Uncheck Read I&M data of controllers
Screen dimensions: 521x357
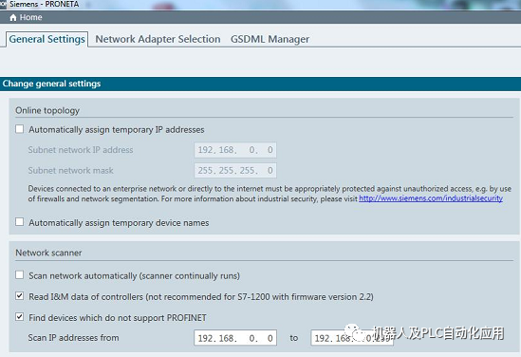click(20, 296)
